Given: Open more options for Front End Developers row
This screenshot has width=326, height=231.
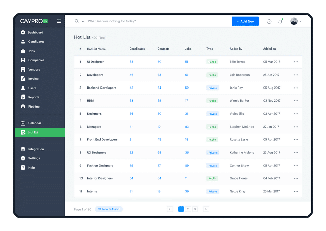Looking at the screenshot, I should [296, 140].
